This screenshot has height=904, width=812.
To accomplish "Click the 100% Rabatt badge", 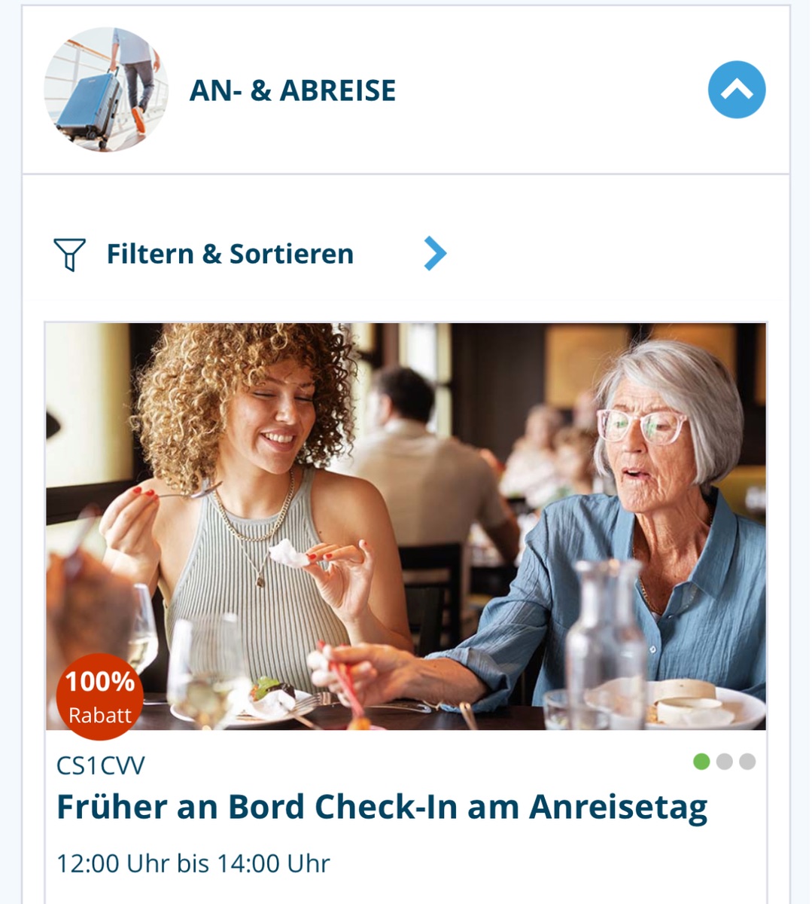I will (99, 698).
